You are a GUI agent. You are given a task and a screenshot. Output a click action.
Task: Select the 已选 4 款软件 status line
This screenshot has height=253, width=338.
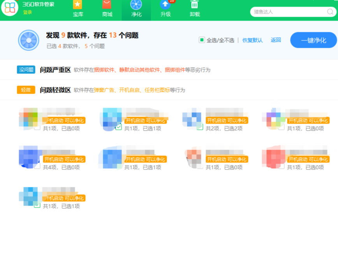76,46
